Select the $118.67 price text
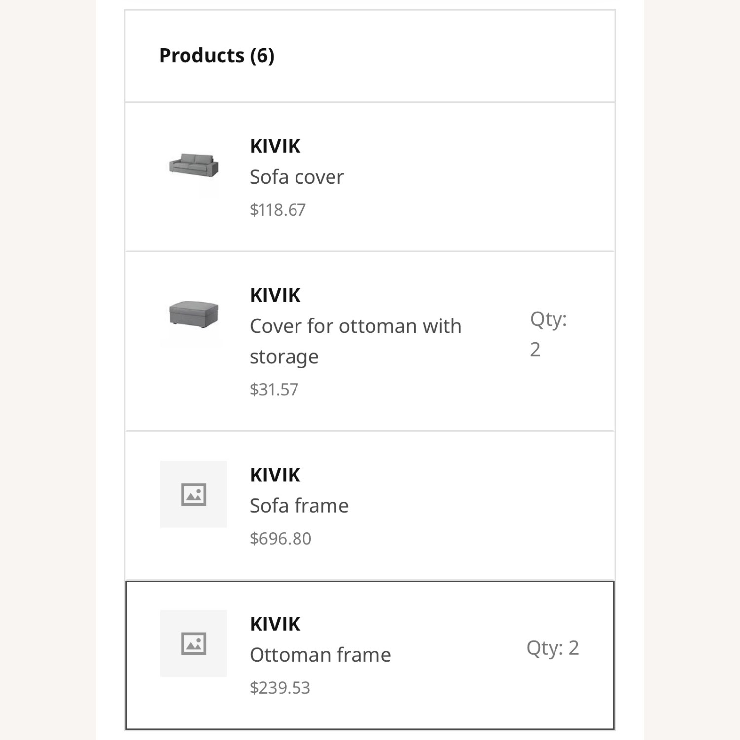The image size is (740, 740). pyautogui.click(x=278, y=209)
